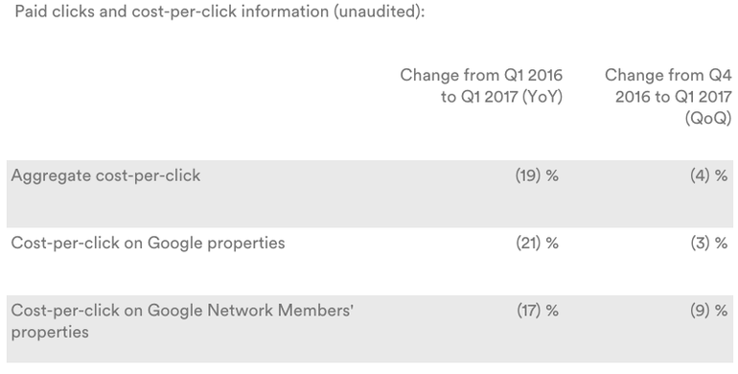738x374 pixels.
Task: Click 'to Q1 2017 (YoY)' header line
Action: [501, 97]
